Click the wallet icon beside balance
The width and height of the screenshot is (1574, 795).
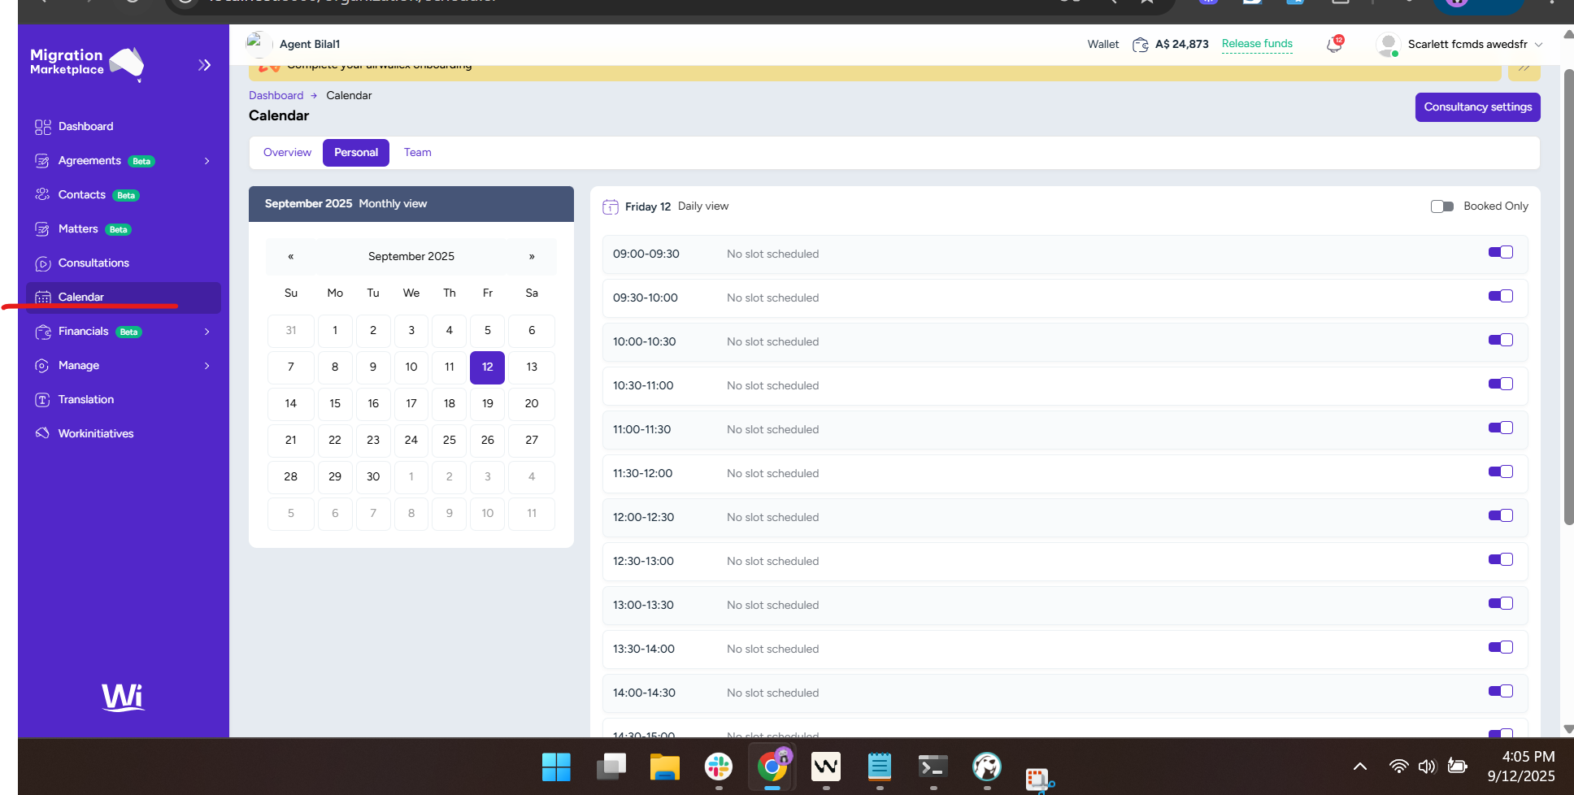[1141, 45]
